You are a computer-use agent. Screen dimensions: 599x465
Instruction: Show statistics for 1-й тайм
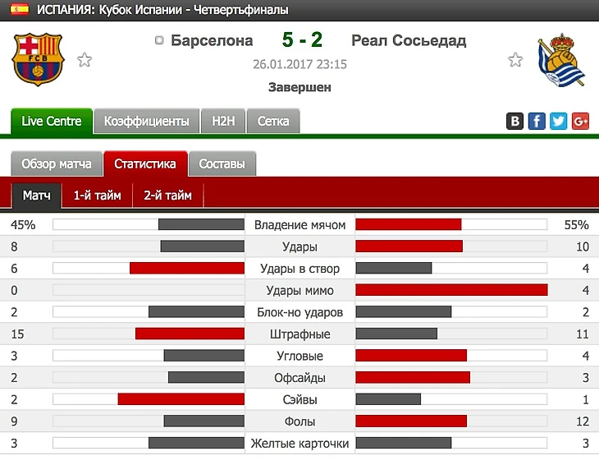[97, 196]
